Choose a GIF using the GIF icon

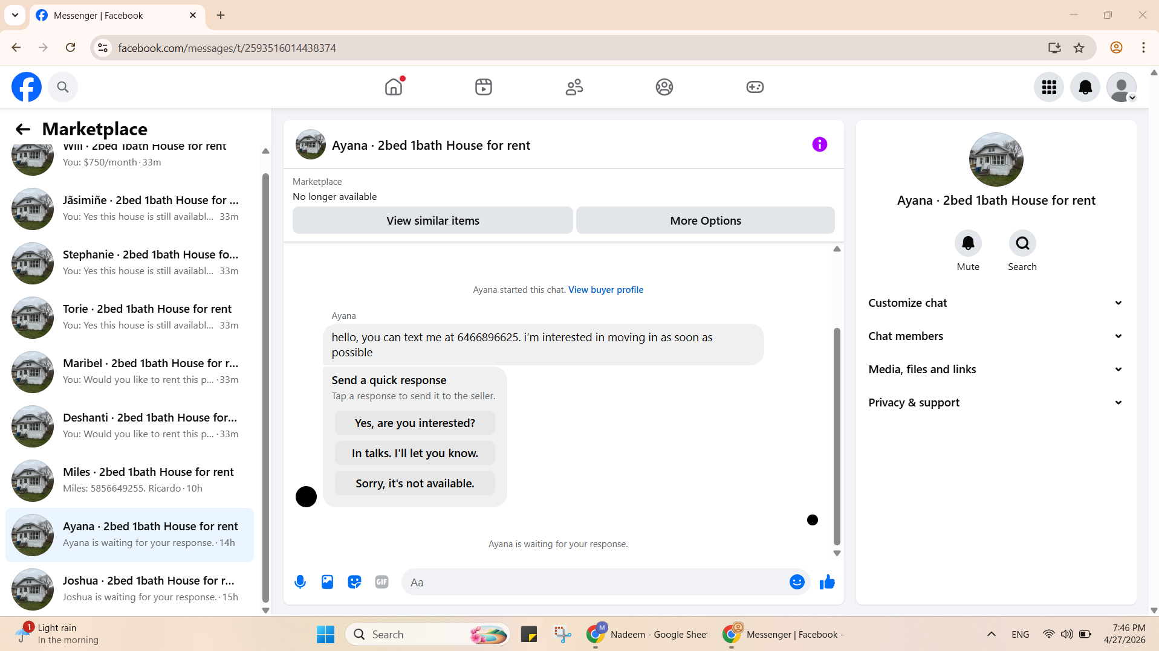click(x=381, y=582)
